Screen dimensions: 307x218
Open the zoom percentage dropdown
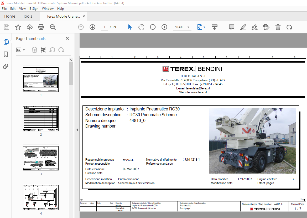[188, 27]
